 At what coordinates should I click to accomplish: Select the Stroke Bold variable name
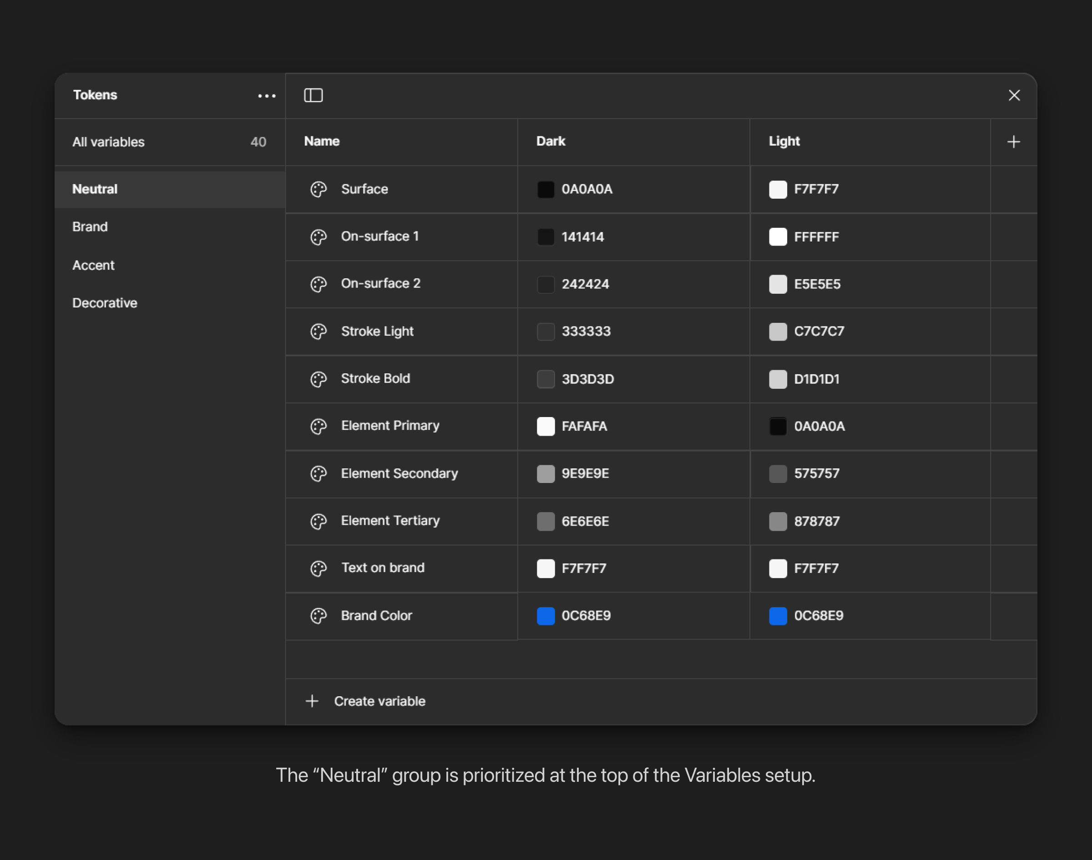coord(375,378)
